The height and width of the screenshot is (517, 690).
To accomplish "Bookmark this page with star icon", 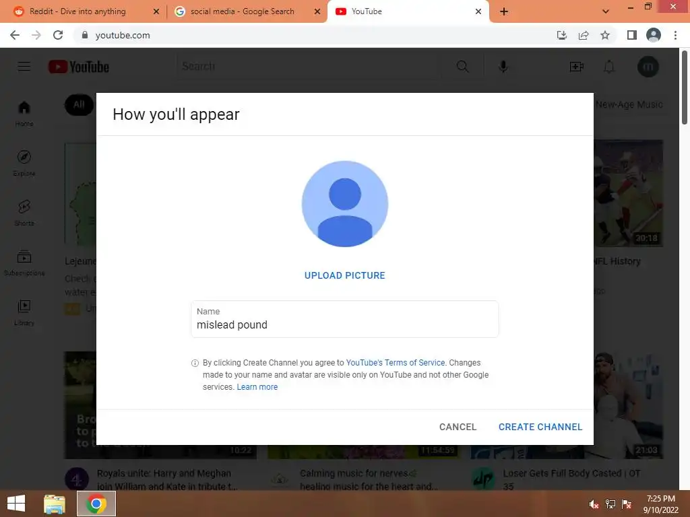I will pos(605,35).
